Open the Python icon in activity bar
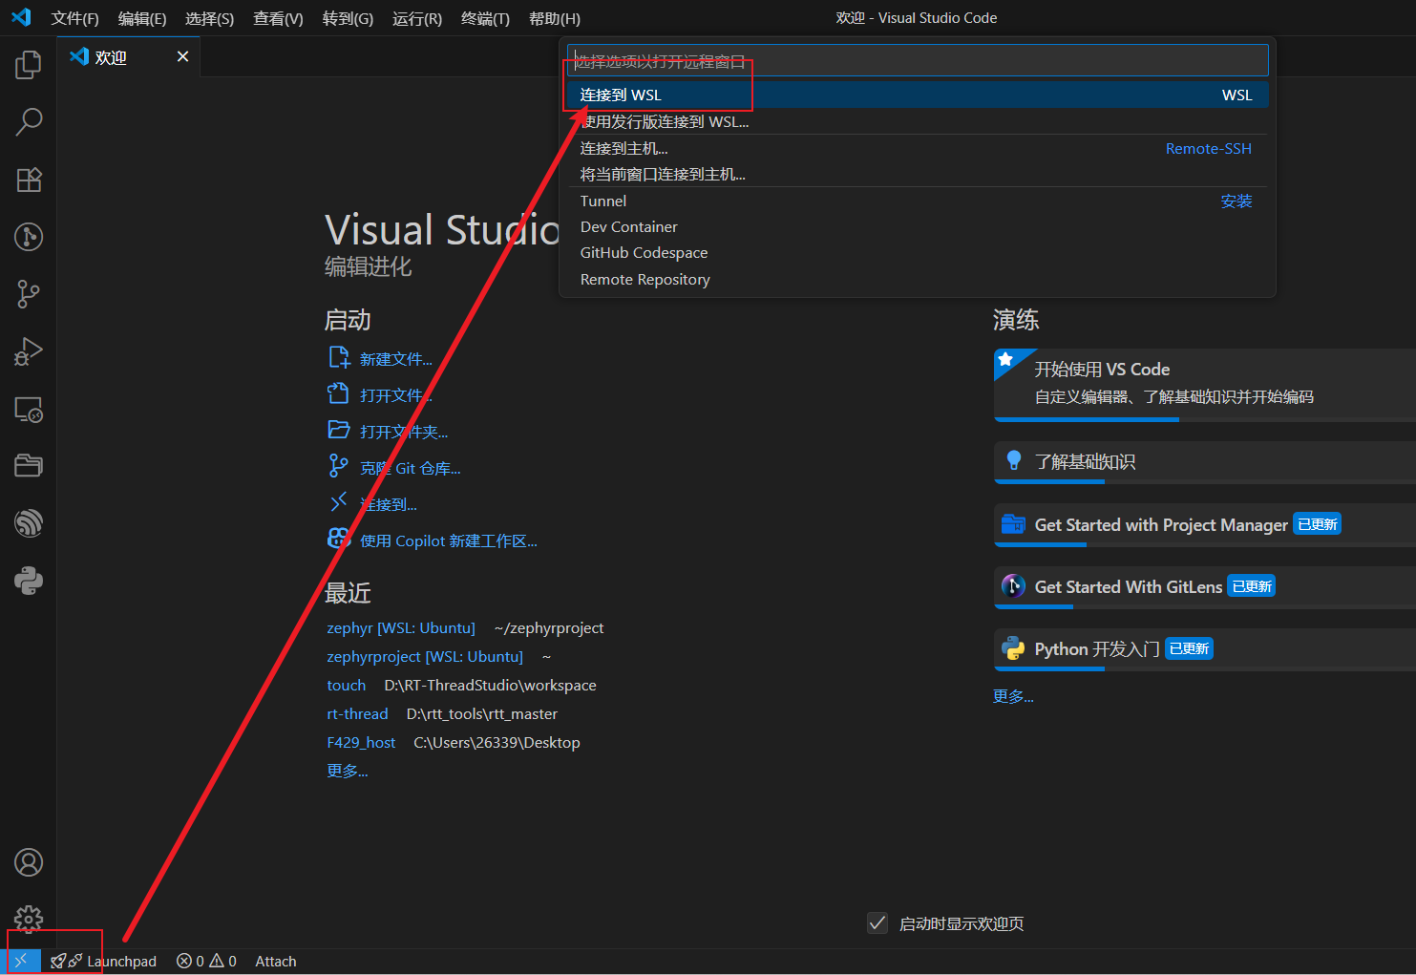This screenshot has height=975, width=1416. coord(29,581)
